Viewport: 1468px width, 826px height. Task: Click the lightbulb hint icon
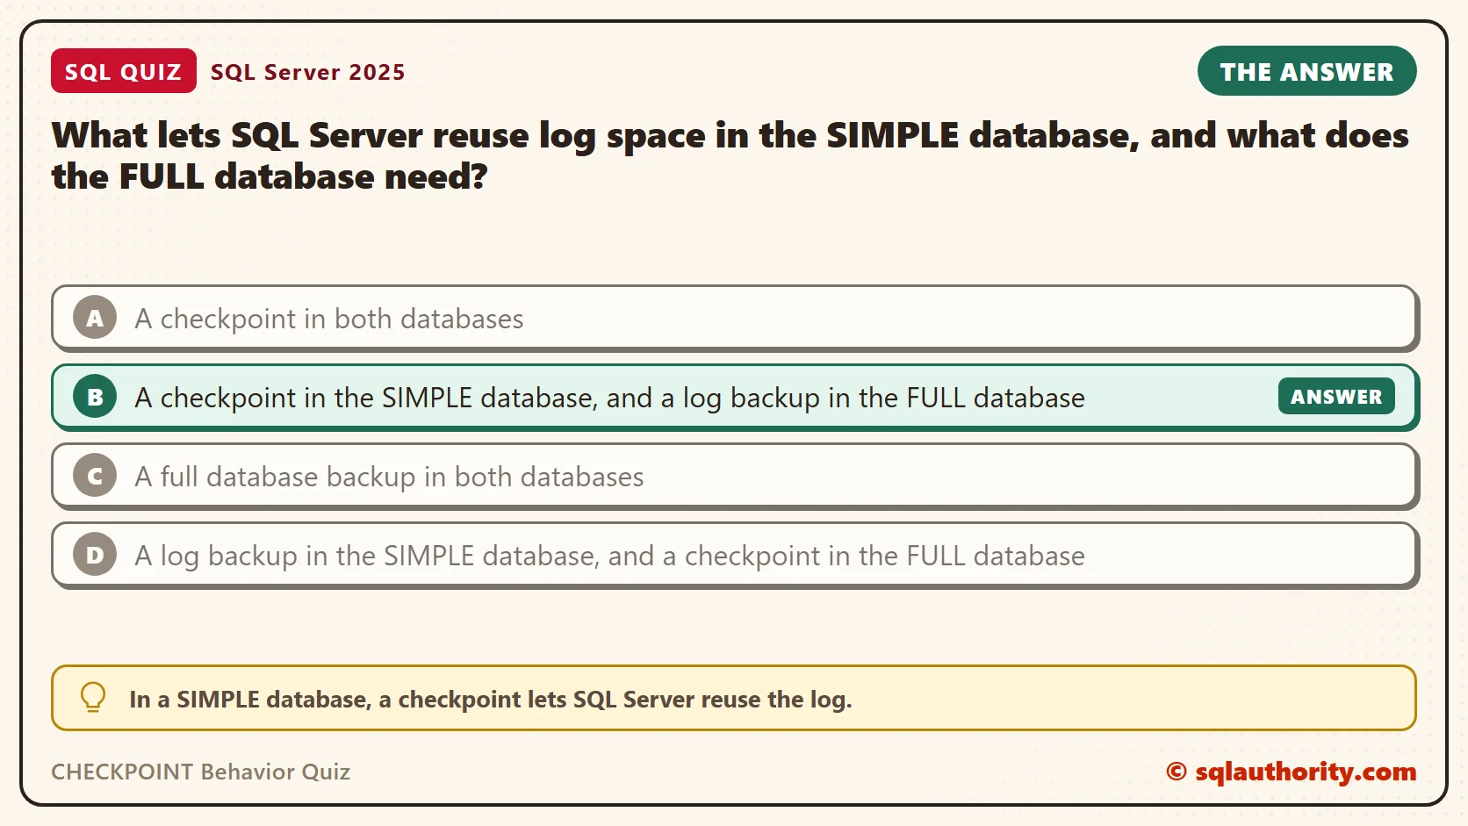tap(93, 698)
